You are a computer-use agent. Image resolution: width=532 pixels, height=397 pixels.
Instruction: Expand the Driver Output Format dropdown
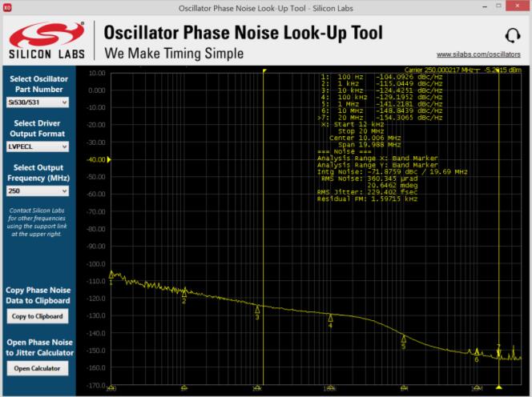[38, 146]
